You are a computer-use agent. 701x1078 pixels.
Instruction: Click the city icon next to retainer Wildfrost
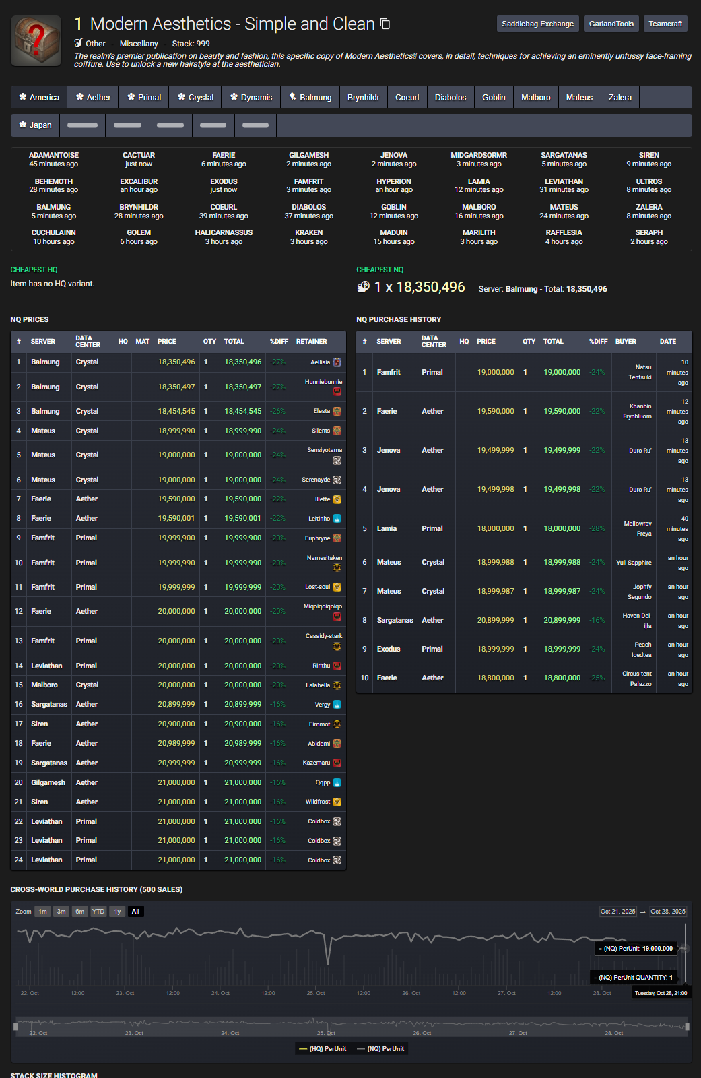337,802
